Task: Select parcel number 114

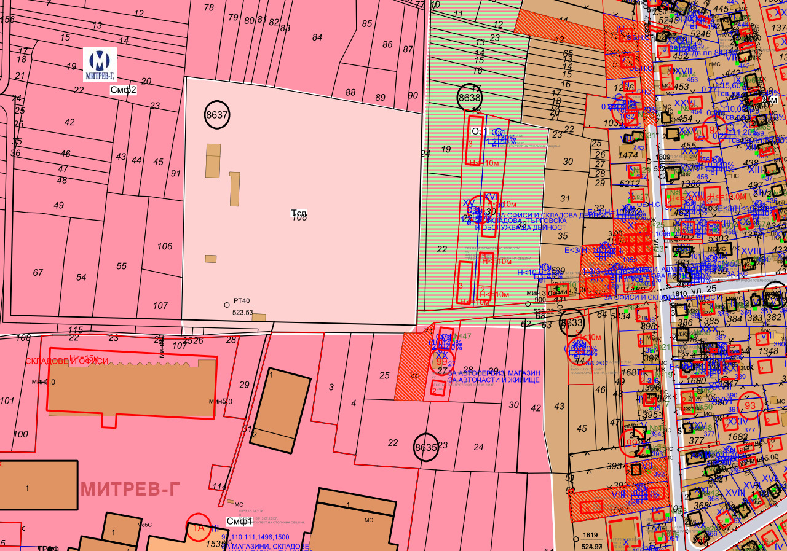Action: pyautogui.click(x=218, y=487)
